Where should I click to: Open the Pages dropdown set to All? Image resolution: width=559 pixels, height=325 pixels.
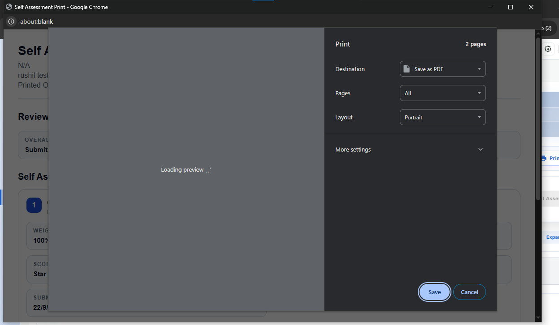click(x=442, y=93)
